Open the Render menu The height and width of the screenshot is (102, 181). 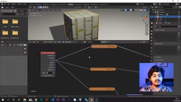(x=13, y=4)
